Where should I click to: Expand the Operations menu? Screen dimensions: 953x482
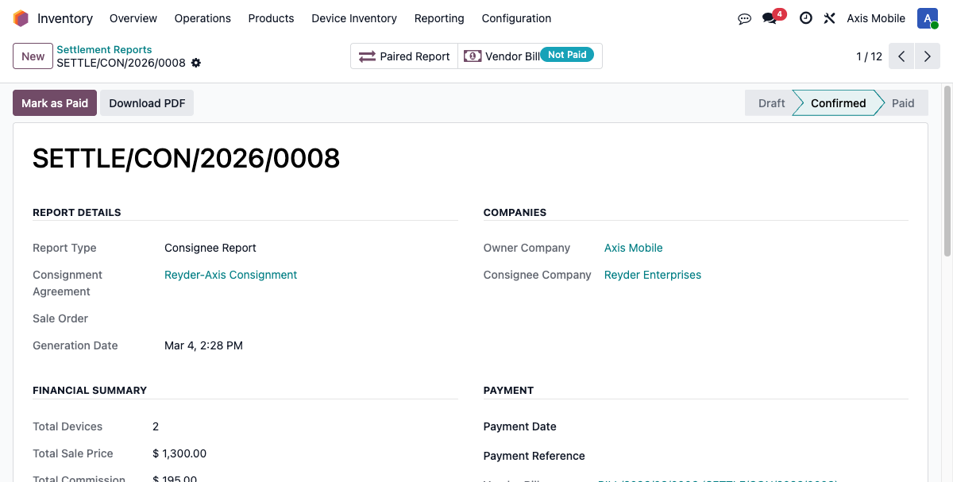click(x=203, y=18)
